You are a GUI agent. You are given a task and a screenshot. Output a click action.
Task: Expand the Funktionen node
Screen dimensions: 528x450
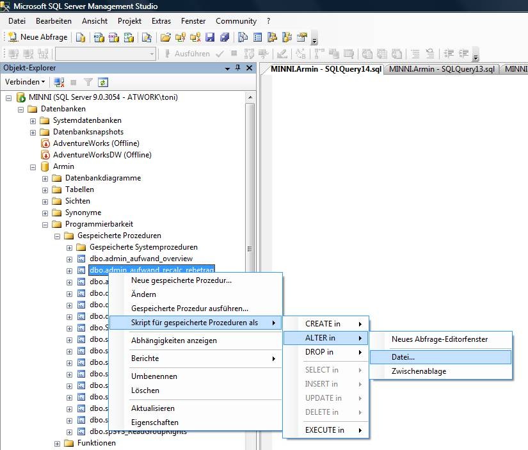click(x=57, y=442)
